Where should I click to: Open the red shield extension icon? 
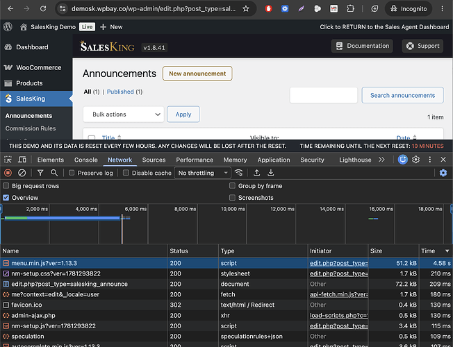pos(269,9)
